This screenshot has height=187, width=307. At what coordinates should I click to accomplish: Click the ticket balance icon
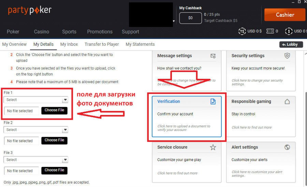pos(270,31)
